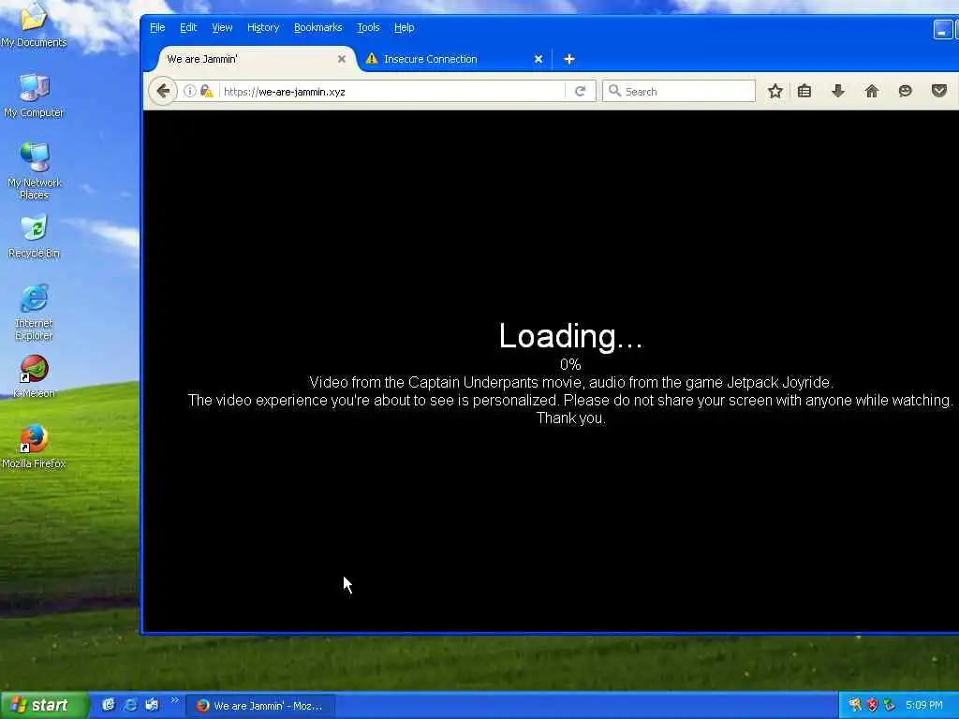Image resolution: width=959 pixels, height=719 pixels.
Task: Show bookmarks list icon in toolbar
Action: click(x=804, y=91)
